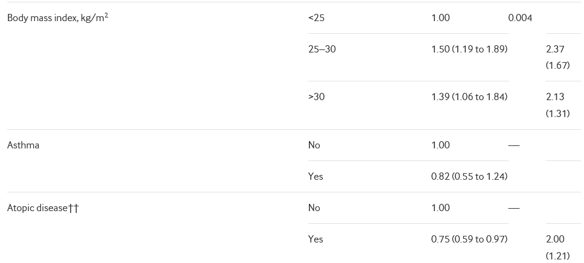Click the 1.39 (1.06 to 1.84) value
This screenshot has width=584, height=263.
pos(469,97)
